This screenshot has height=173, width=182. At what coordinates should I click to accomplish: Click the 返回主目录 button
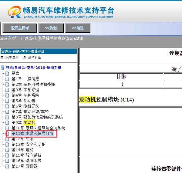pyautogui.click(x=20, y=28)
